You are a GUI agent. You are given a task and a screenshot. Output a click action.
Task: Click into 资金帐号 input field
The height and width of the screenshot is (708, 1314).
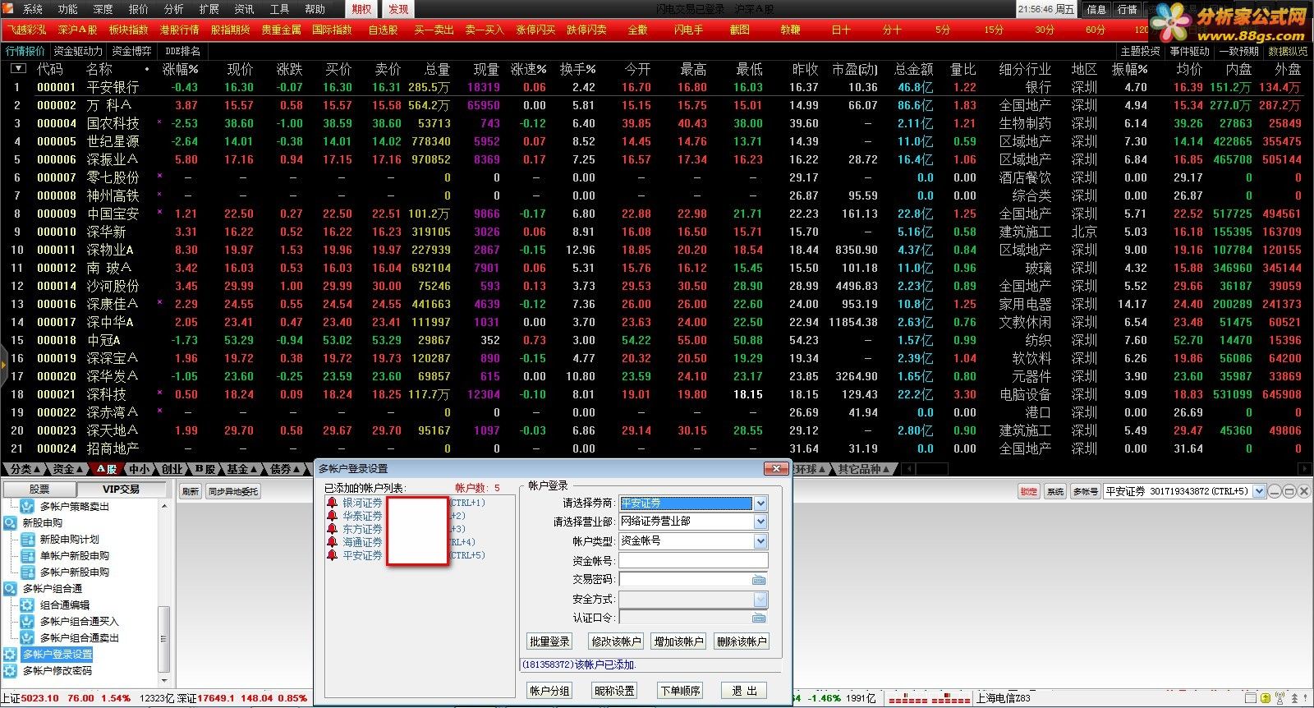point(693,561)
